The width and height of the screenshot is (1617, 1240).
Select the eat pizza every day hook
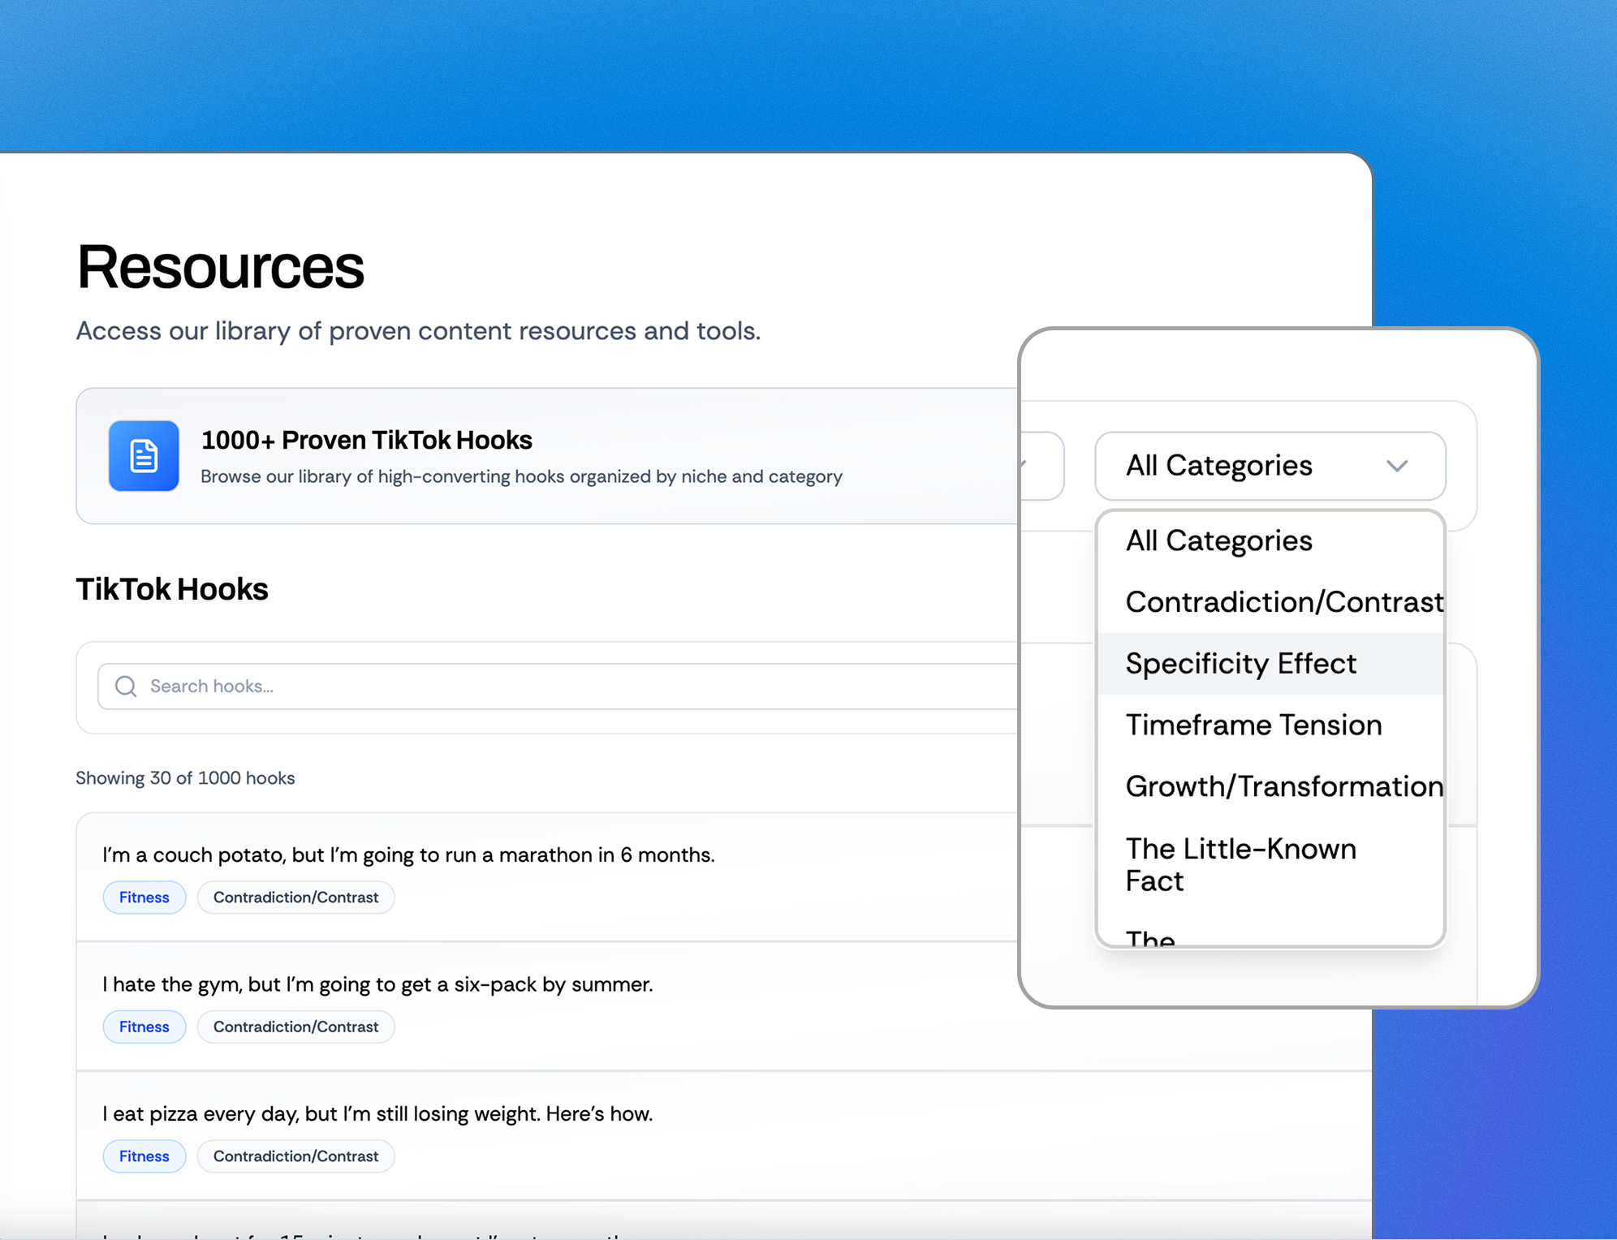(377, 1114)
